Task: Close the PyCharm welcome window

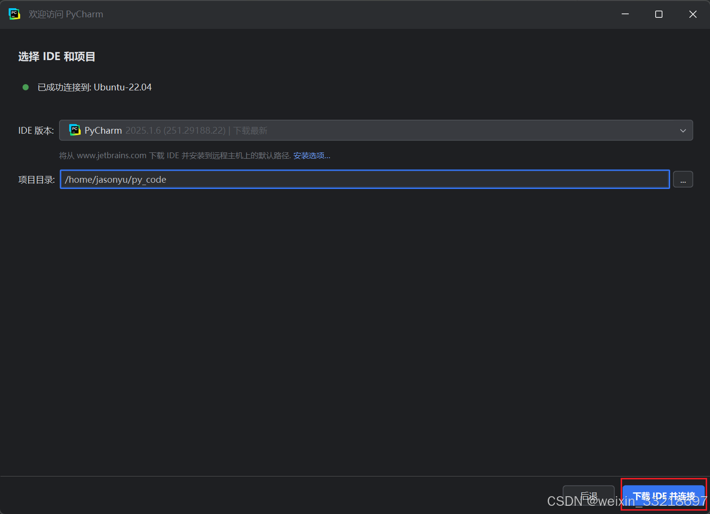Action: (693, 14)
